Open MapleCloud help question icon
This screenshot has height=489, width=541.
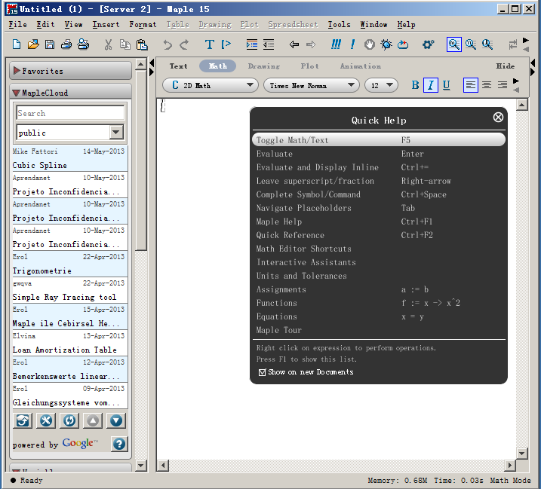click(119, 444)
